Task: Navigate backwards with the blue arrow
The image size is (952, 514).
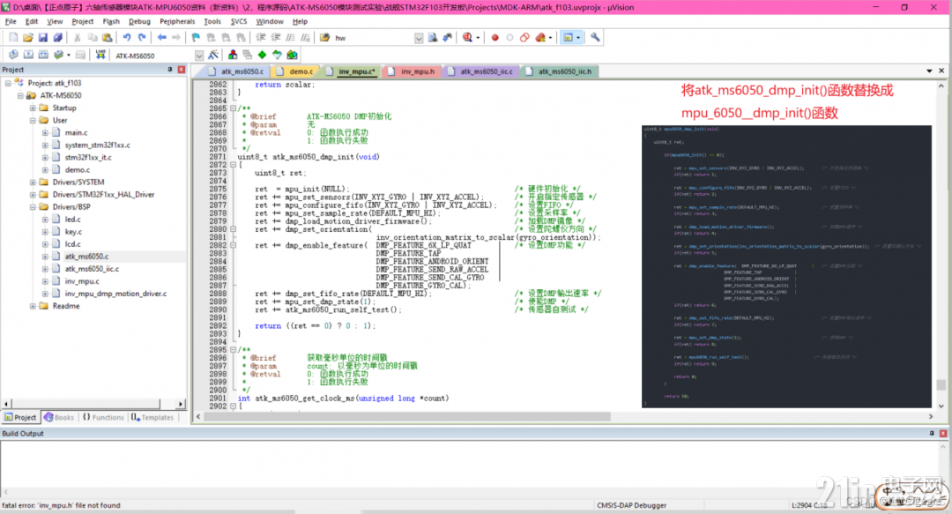Action: (x=161, y=38)
